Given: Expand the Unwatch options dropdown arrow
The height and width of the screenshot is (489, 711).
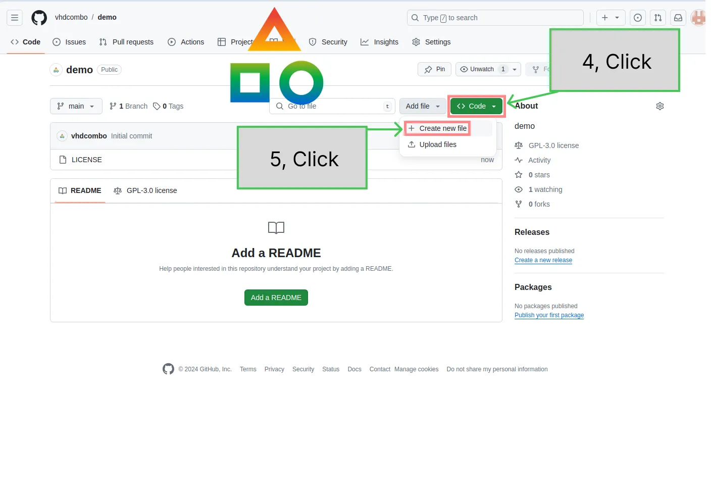Looking at the screenshot, I should [x=515, y=69].
